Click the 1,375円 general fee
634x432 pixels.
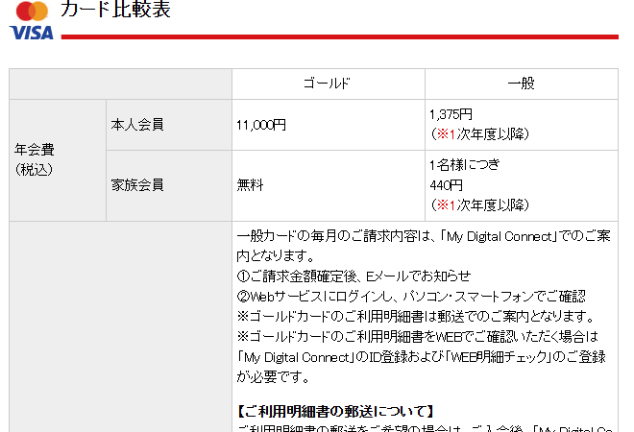[451, 114]
